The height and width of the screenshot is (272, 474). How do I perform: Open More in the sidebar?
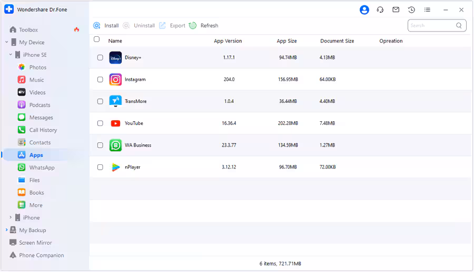pyautogui.click(x=36, y=205)
